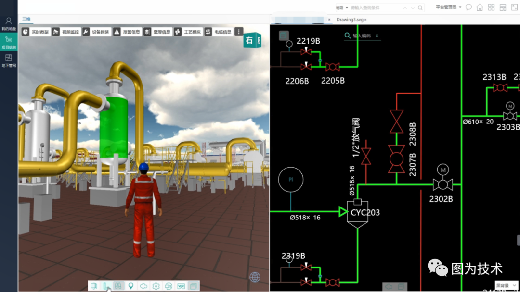The height and width of the screenshot is (292, 520).
Task: Open the 实时数据 real-time data panel
Action: [x=36, y=32]
